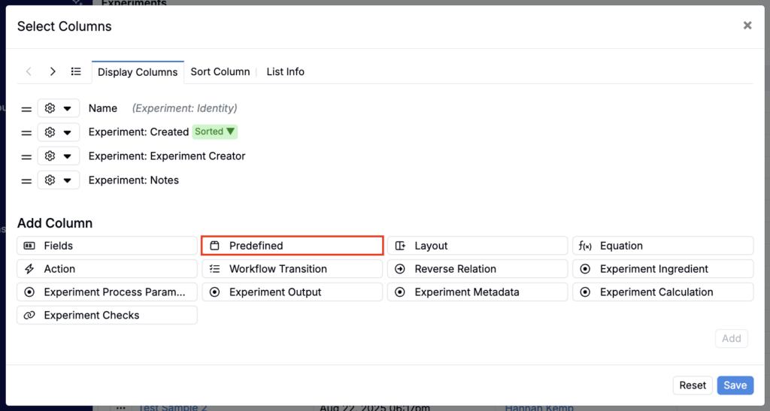Open gear dropdown for Name column
The height and width of the screenshot is (411, 770).
tap(59, 108)
